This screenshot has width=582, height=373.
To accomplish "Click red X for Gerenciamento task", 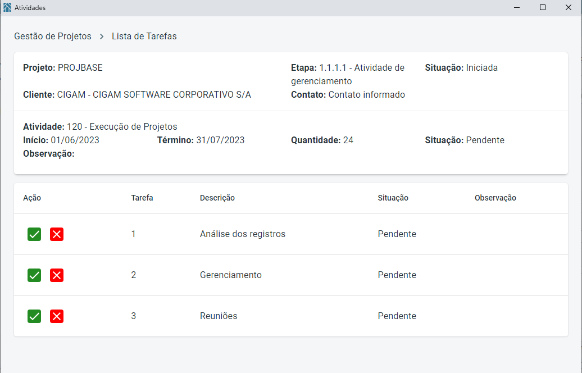I will [57, 275].
